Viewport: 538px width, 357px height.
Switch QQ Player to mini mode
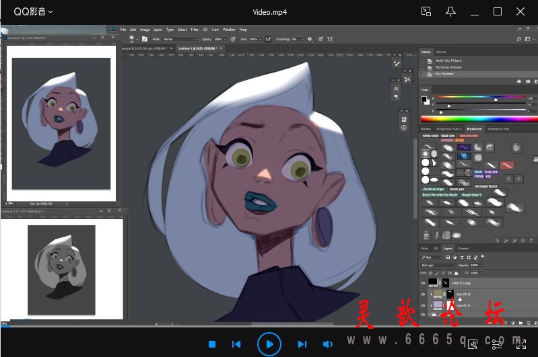(426, 11)
